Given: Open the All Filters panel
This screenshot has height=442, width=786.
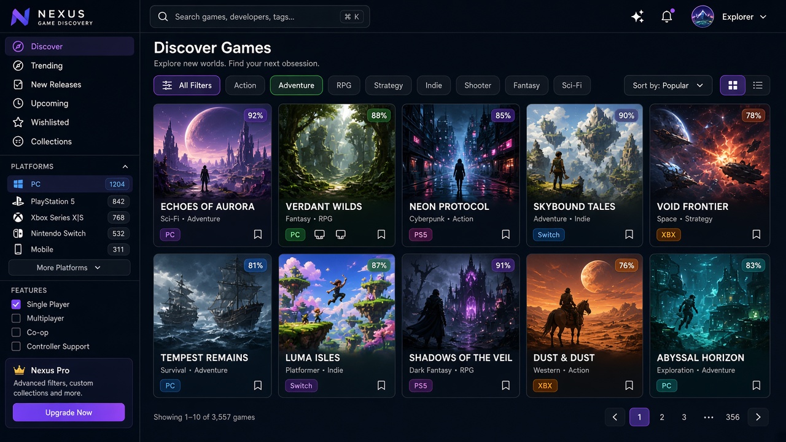Looking at the screenshot, I should (x=187, y=85).
